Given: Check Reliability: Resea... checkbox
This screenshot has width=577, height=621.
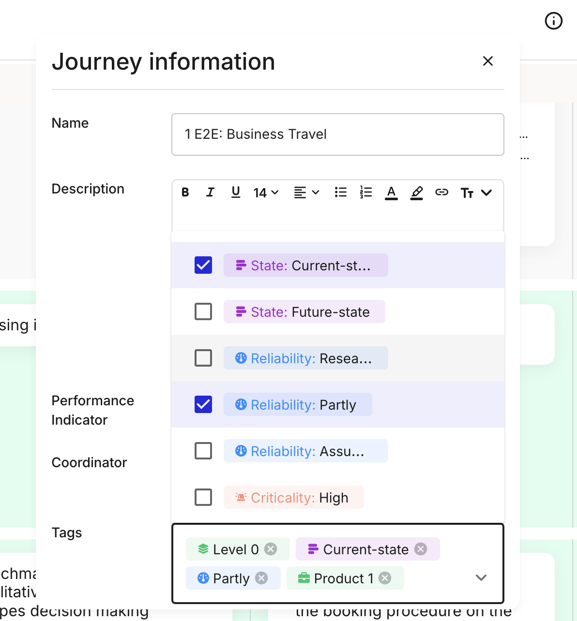Looking at the screenshot, I should (x=203, y=358).
